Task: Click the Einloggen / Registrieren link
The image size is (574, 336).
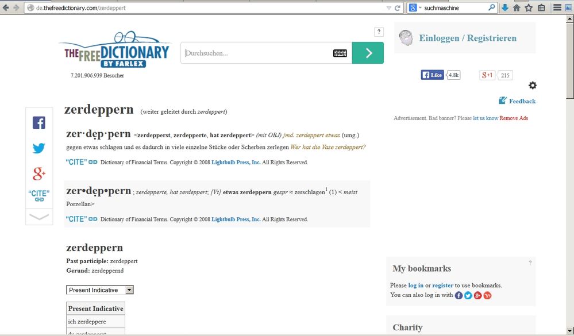Action: 467,38
